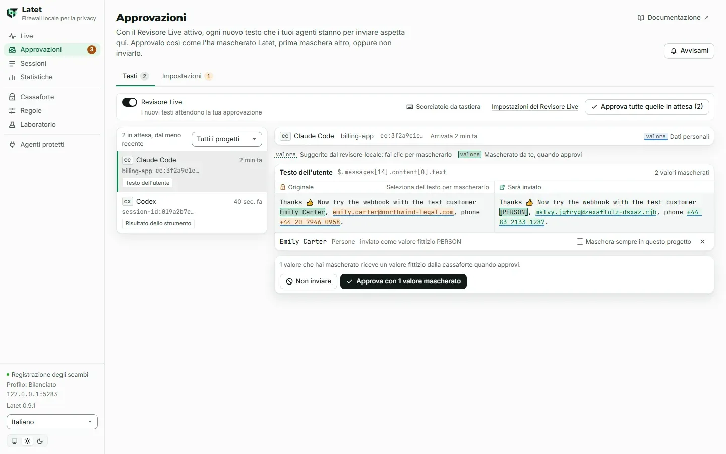
Task: Click the Non inviare button
Action: pyautogui.click(x=309, y=281)
